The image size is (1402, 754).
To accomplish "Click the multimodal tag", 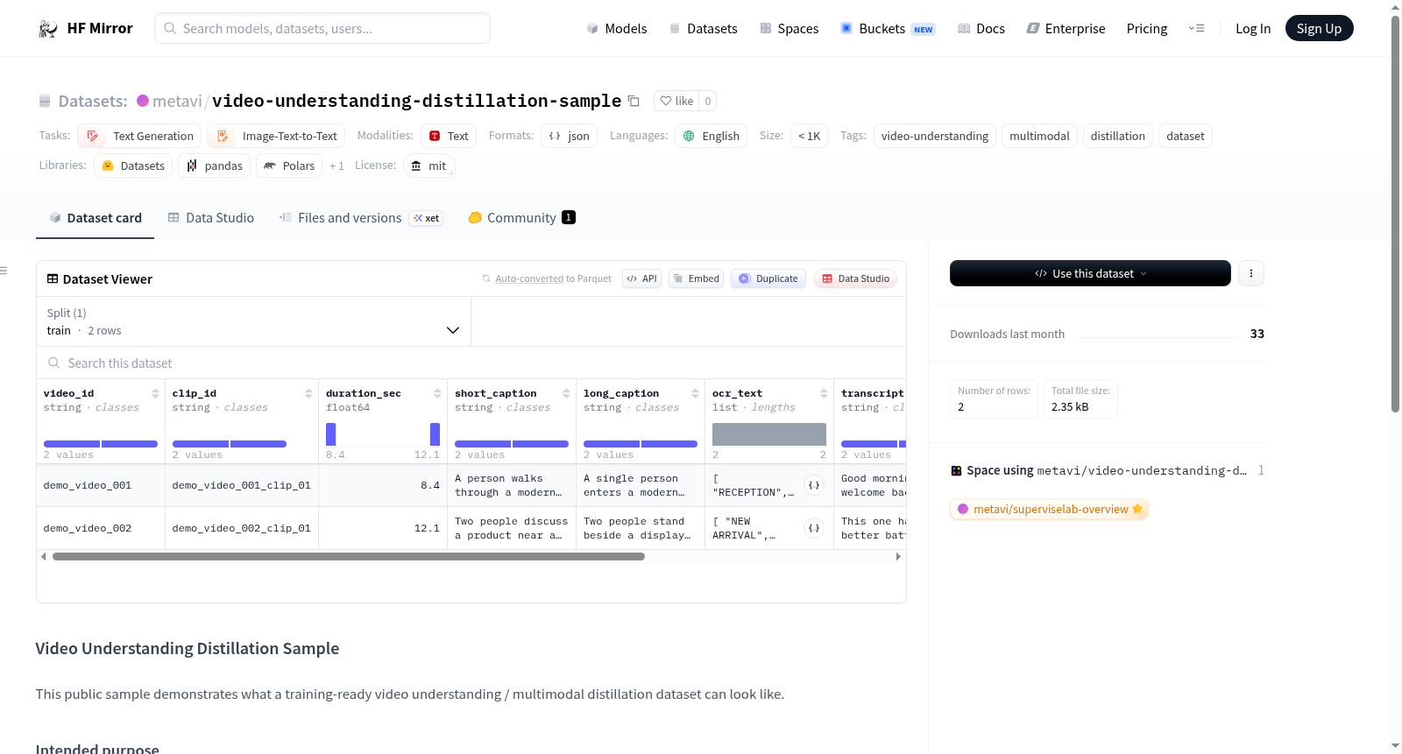I will (x=1039, y=136).
